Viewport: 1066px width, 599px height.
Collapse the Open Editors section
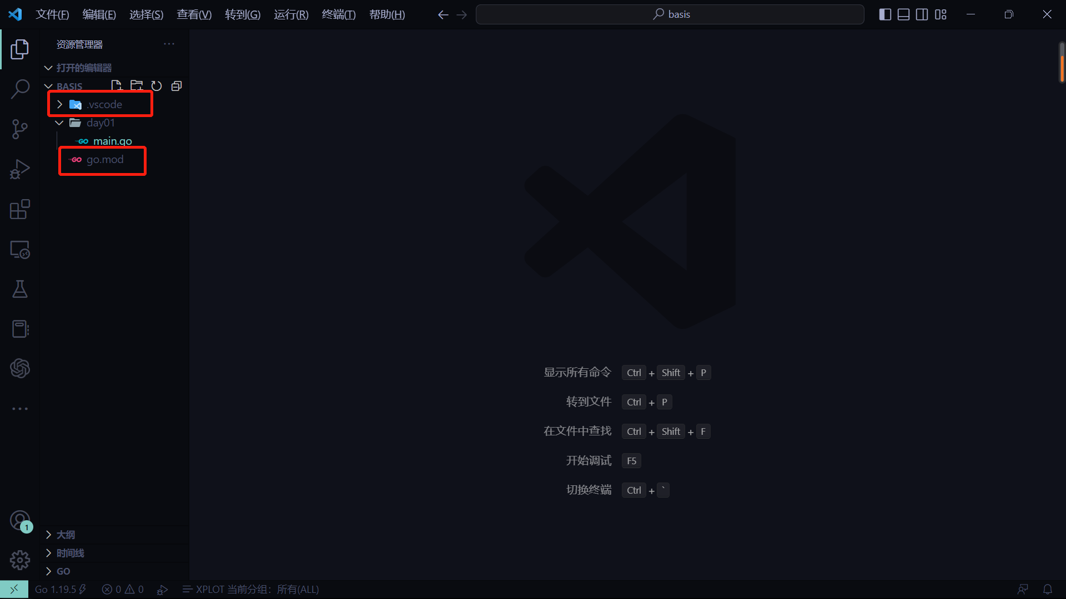(115, 68)
